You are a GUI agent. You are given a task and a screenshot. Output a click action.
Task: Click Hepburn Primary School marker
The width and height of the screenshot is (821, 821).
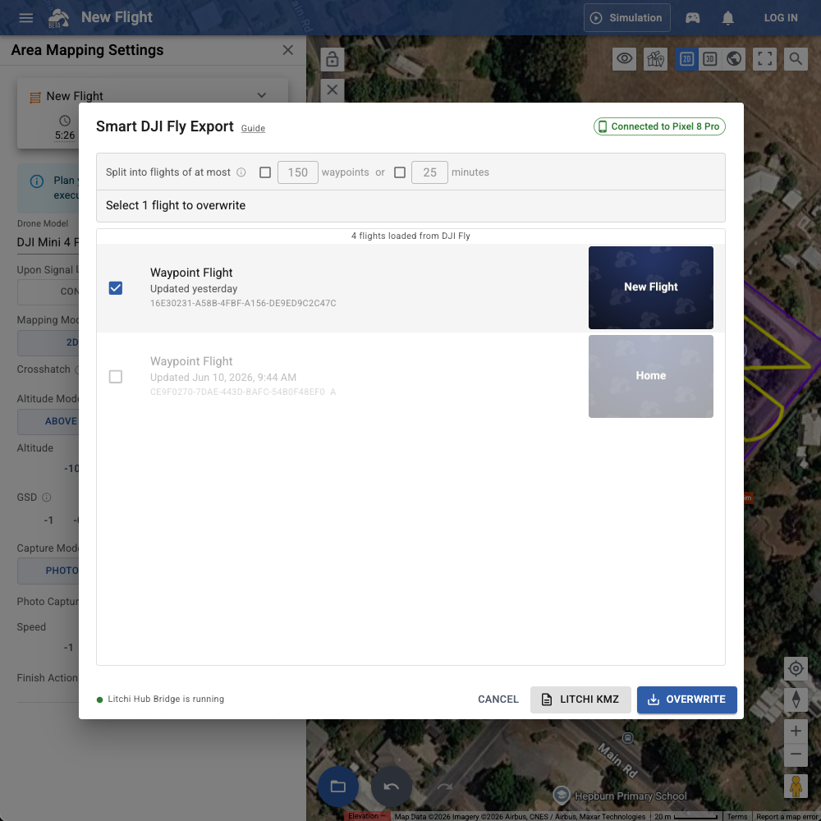point(562,795)
